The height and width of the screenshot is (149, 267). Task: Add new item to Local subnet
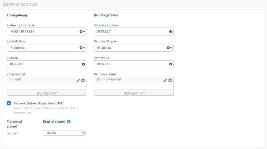click(x=46, y=93)
